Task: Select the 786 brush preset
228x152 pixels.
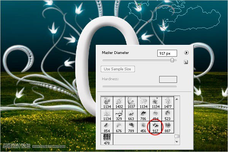Action: coord(143,115)
